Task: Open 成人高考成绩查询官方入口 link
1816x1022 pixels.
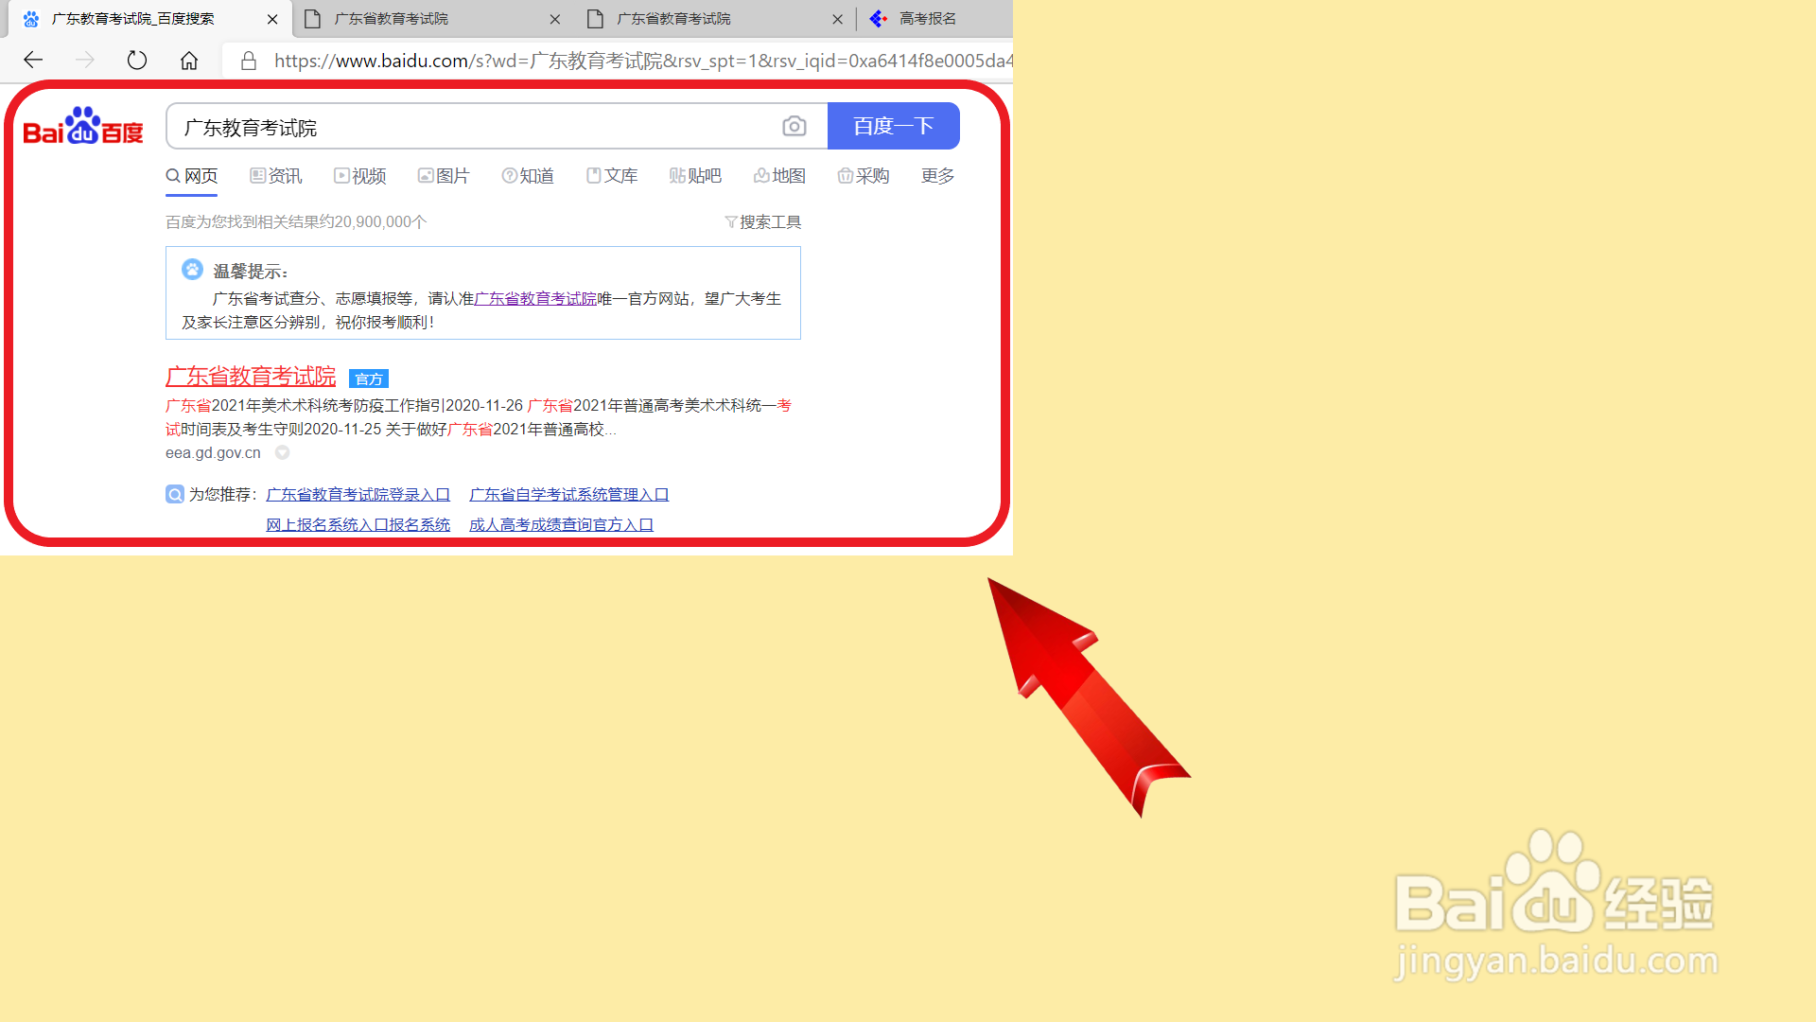Action: click(x=561, y=524)
